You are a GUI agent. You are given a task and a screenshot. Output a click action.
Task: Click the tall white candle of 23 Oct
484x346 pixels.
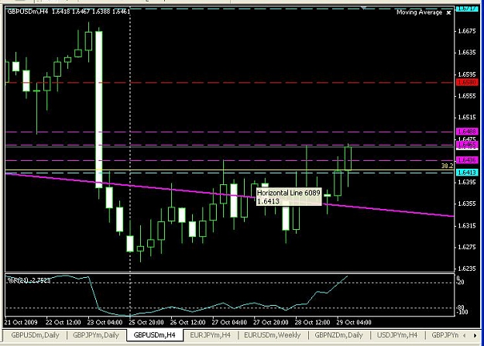(x=99, y=110)
